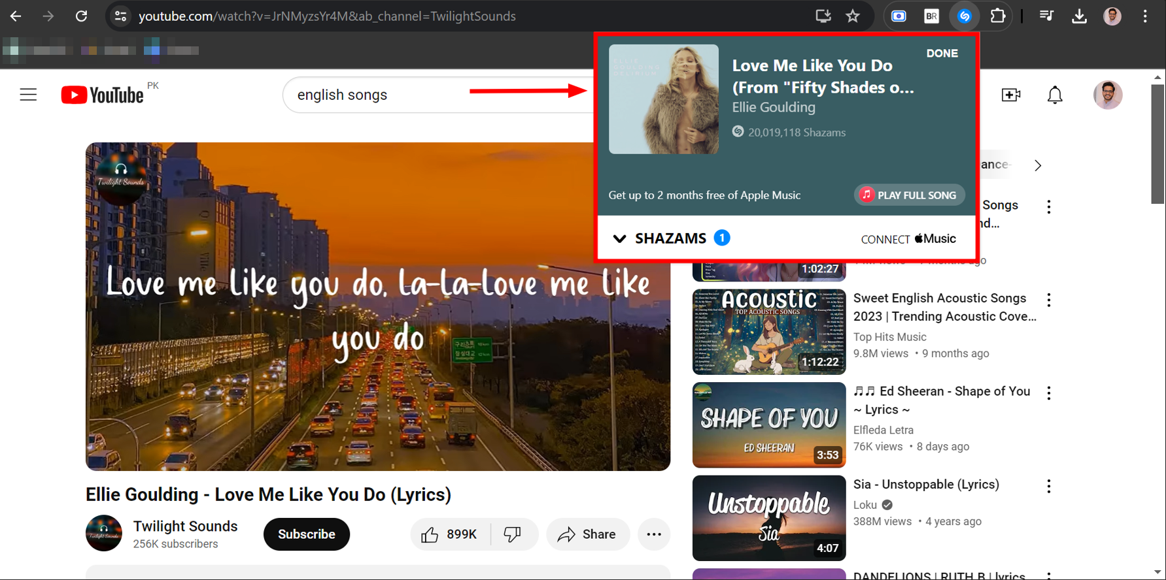Open options menu for Sweet English Acoustic Songs

pyautogui.click(x=1049, y=300)
